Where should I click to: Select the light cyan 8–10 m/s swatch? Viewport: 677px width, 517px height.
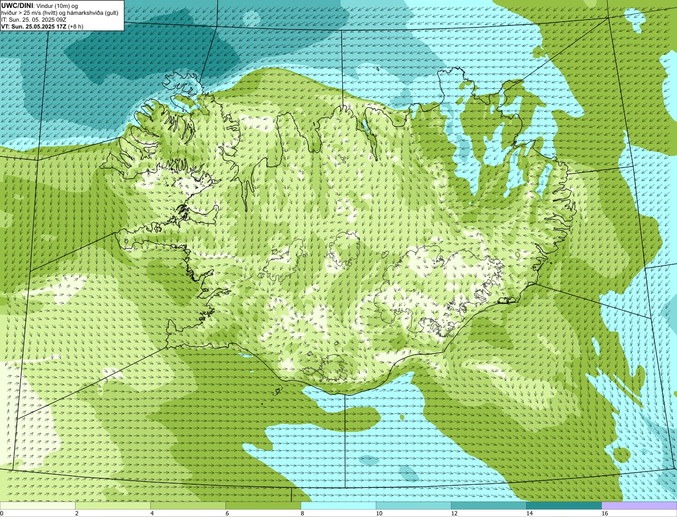(338, 506)
